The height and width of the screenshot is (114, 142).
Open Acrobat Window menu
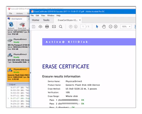[51, 16]
